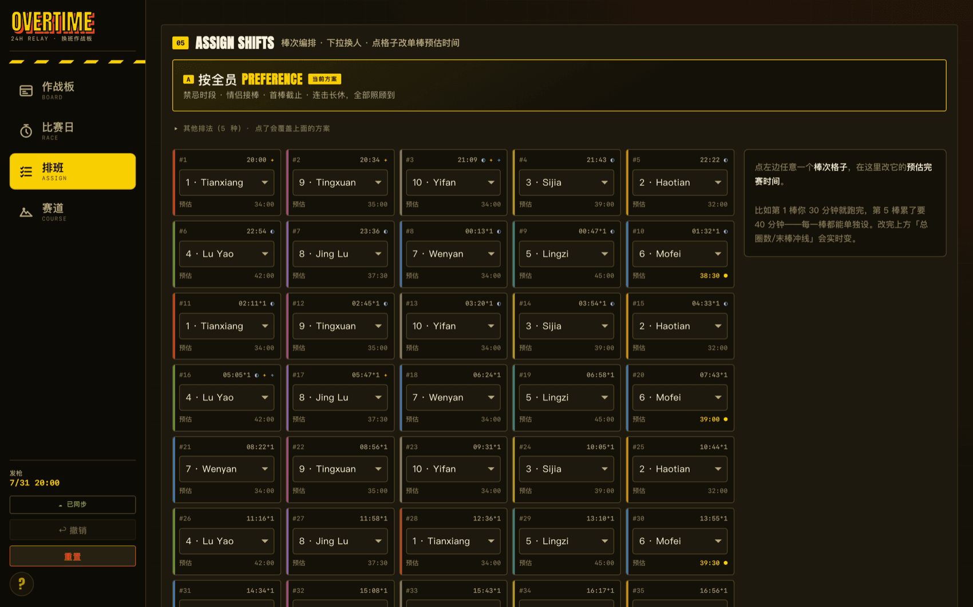Click the star marker on shift #17
This screenshot has width=973, height=607.
click(385, 375)
